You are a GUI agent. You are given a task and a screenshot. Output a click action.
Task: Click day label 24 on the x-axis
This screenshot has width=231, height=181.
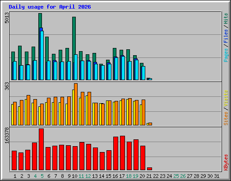[x=169, y=176]
